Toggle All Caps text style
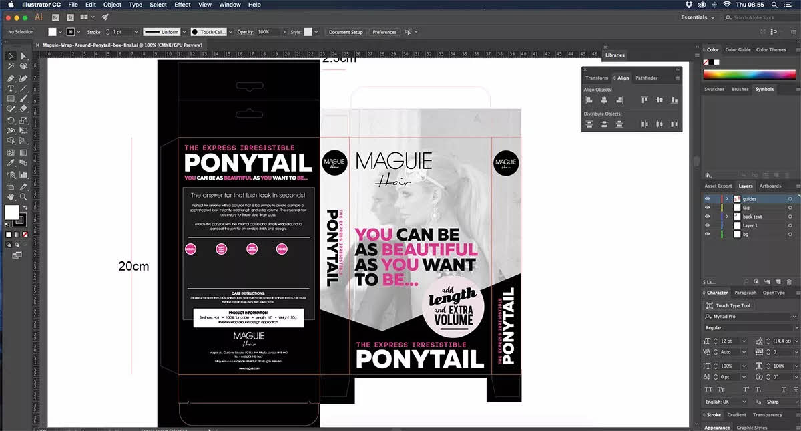The width and height of the screenshot is (801, 431). click(x=709, y=390)
